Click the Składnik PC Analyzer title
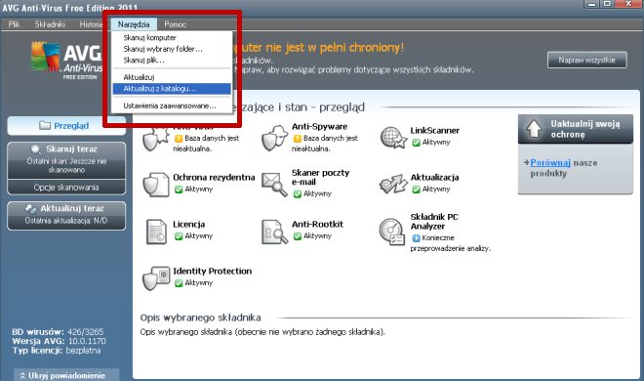 coord(434,222)
